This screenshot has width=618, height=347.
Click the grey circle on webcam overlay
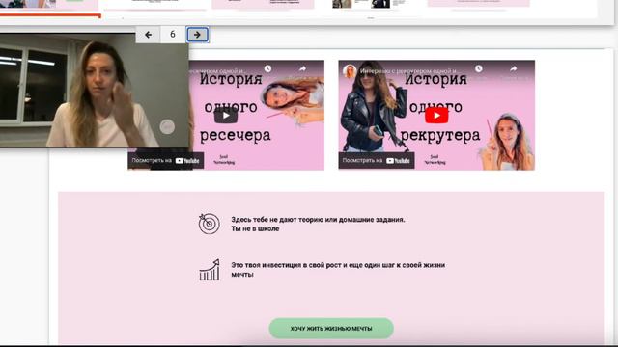coord(167,126)
